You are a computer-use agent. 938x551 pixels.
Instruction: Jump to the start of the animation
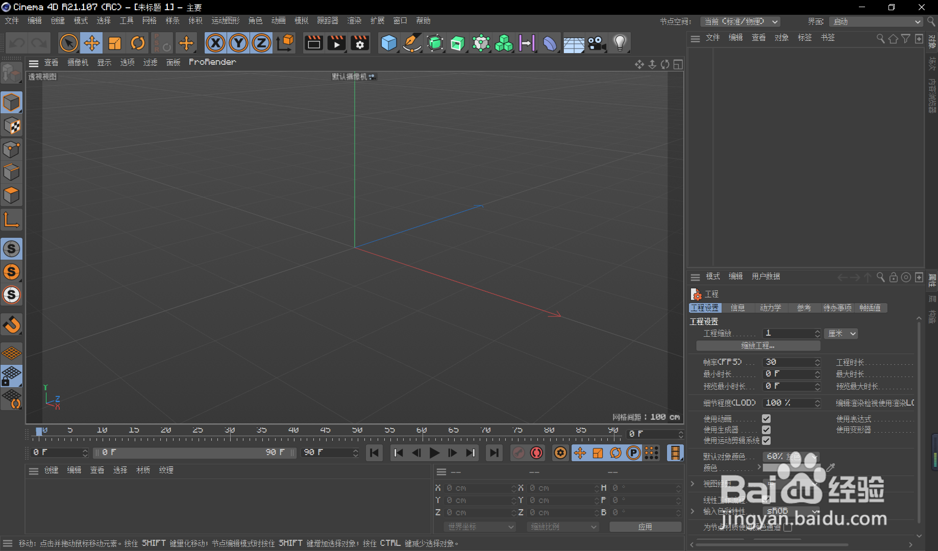374,453
